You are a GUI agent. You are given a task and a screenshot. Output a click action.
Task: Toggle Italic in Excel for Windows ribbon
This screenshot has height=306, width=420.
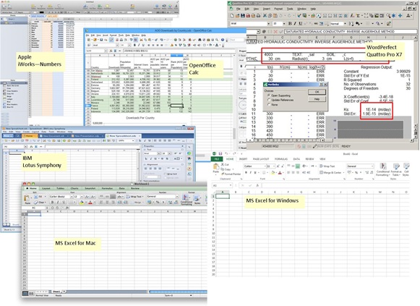[x=250, y=173]
